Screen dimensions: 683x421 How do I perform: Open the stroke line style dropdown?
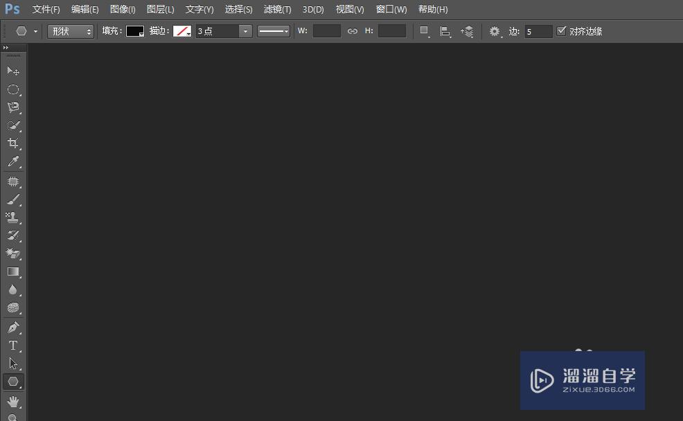(x=273, y=31)
